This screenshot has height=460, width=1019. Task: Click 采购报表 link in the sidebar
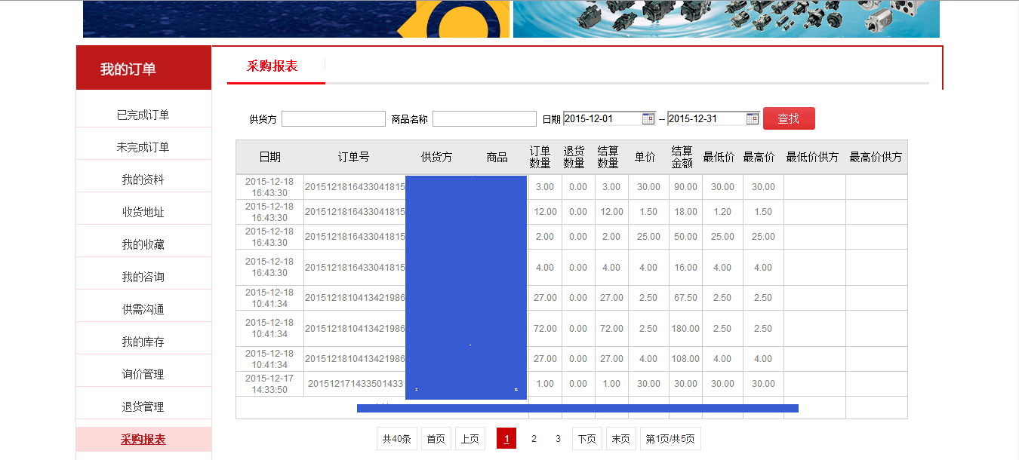coord(143,440)
